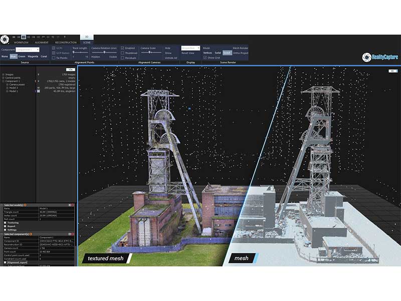Enable the Tie Points checkbox
Screen dimensions: 401x301
point(54,58)
